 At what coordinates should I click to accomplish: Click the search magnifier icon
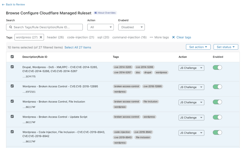10,27
